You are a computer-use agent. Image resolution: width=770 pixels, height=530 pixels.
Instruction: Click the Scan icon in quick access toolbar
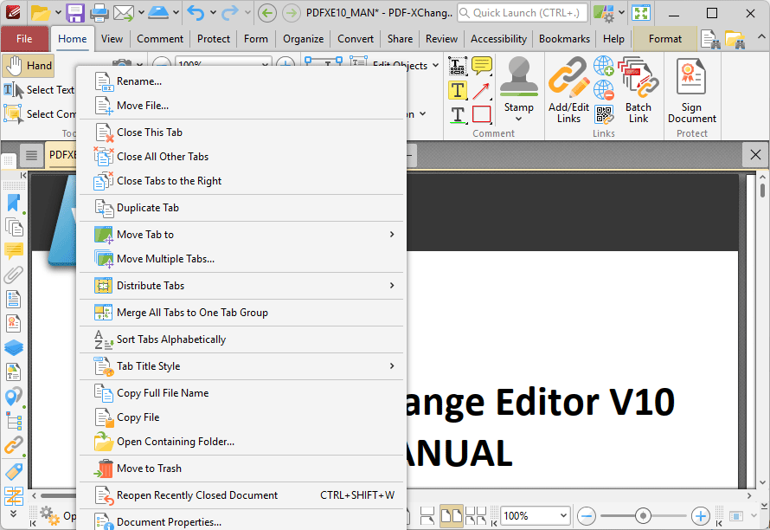coord(158,12)
